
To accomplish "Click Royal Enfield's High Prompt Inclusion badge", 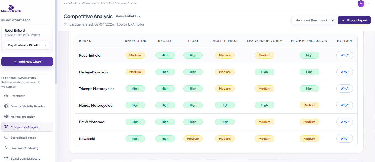I will 309,55.
